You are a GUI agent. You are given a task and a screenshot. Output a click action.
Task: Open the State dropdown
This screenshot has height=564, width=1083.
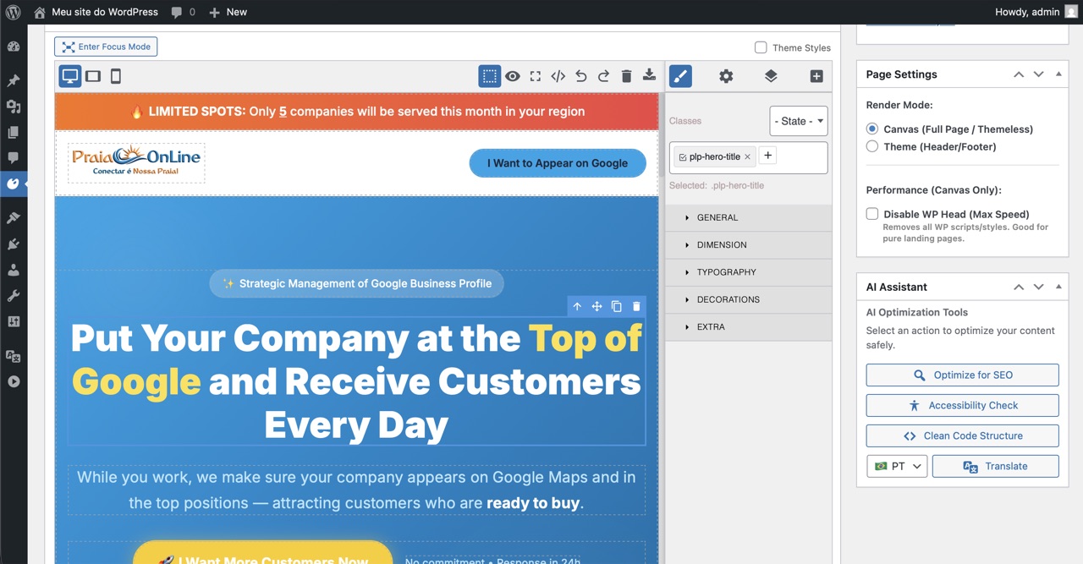(798, 121)
